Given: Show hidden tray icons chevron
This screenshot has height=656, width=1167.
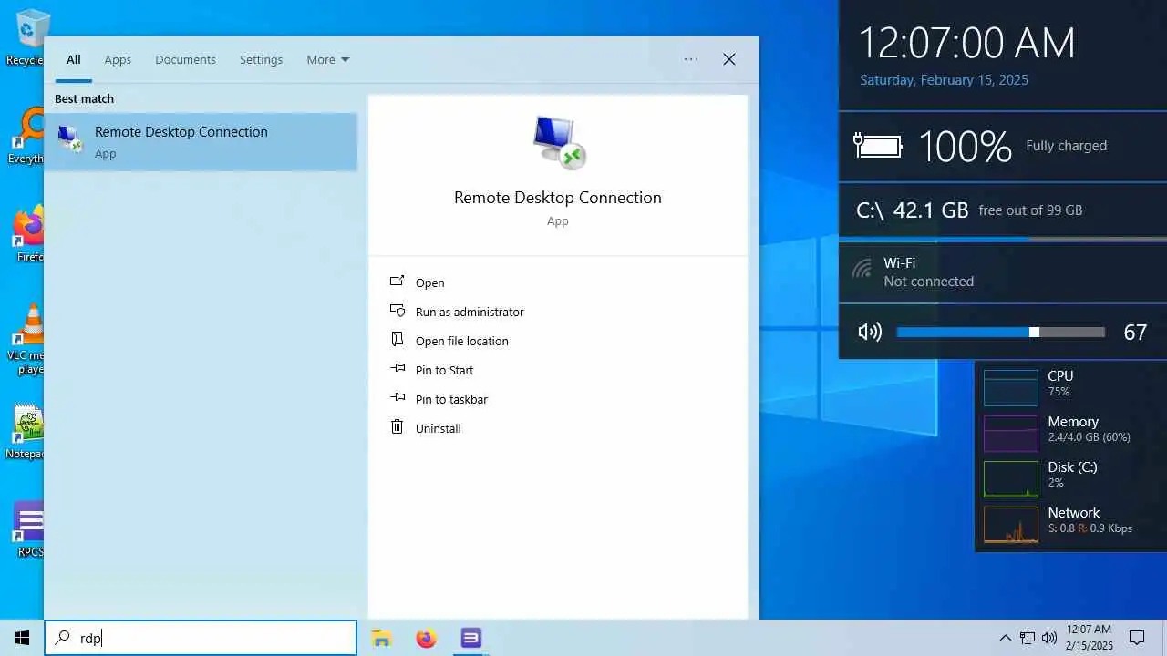Looking at the screenshot, I should [1005, 638].
